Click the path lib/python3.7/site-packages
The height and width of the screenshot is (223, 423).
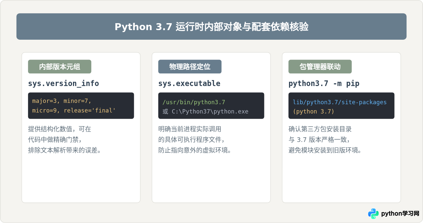point(339,102)
